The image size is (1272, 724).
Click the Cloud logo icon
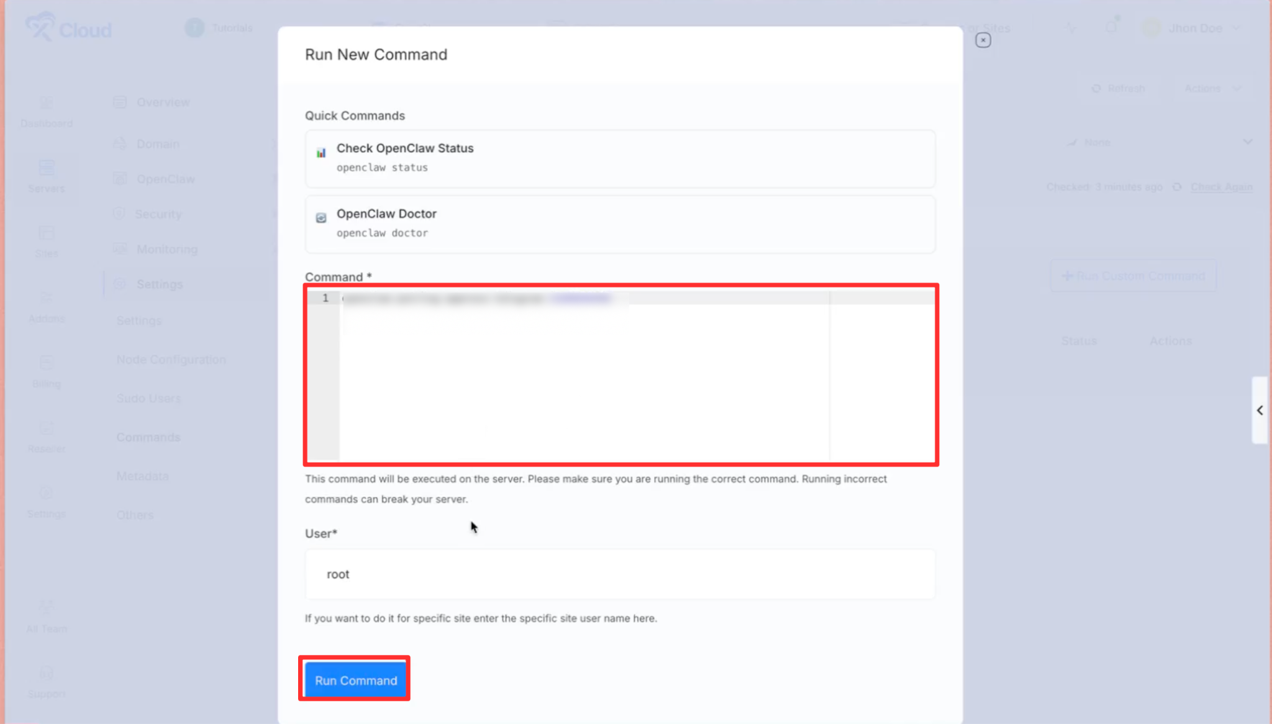click(40, 27)
